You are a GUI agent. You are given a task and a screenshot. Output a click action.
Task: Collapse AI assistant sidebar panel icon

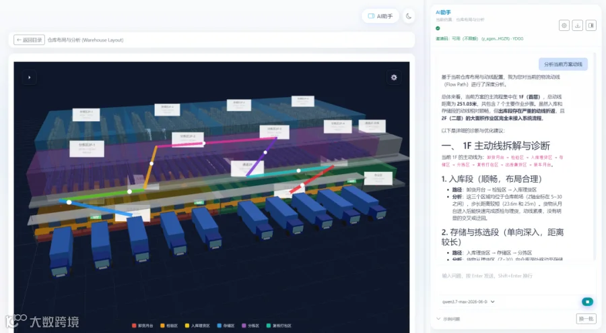591,26
